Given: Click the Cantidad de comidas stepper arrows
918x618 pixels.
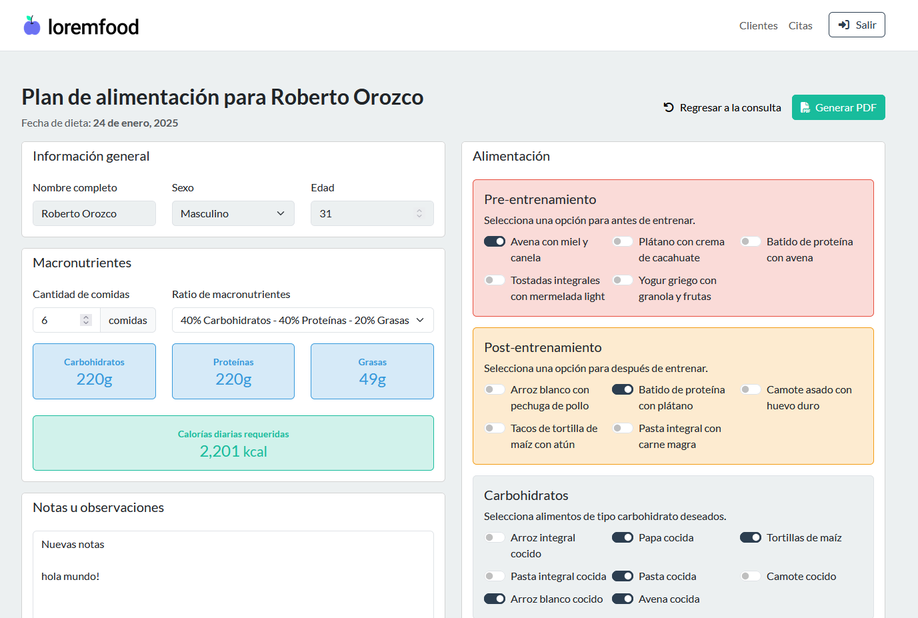Looking at the screenshot, I should click(86, 320).
